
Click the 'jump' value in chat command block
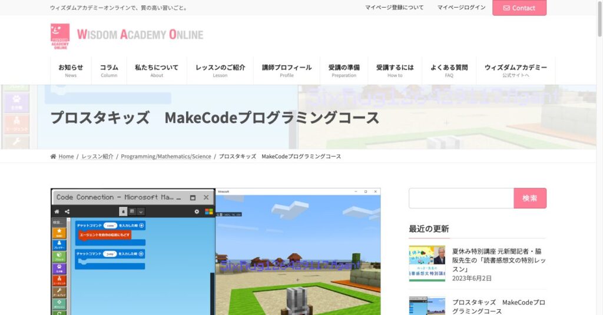(110, 254)
